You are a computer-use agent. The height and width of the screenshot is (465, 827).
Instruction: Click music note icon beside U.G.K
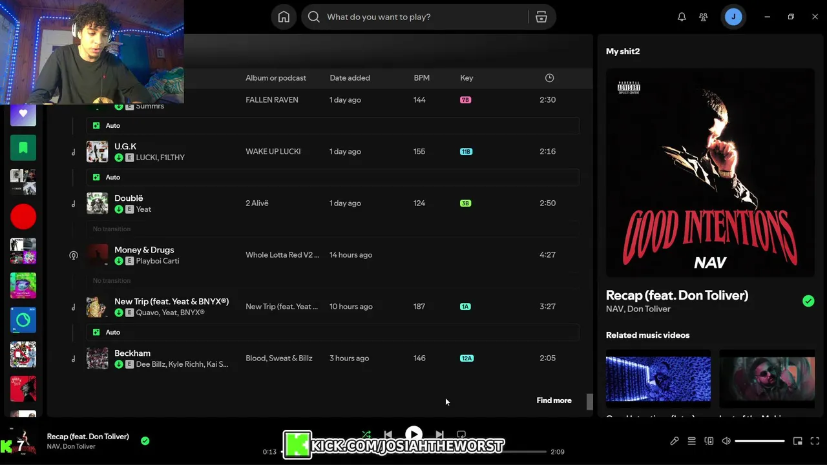tap(73, 152)
